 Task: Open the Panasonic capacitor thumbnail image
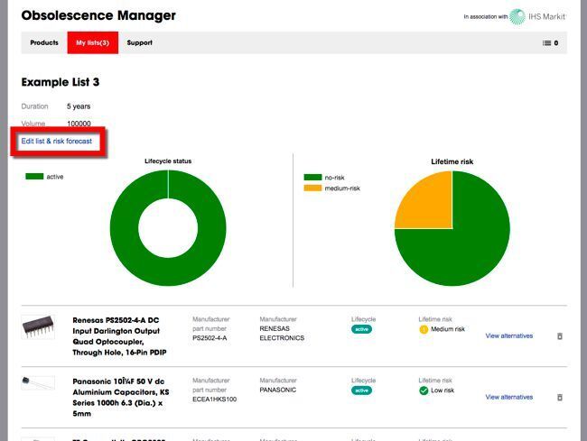click(x=38, y=382)
